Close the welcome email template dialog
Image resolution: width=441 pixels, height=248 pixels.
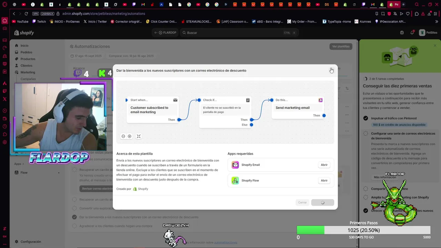click(x=331, y=70)
